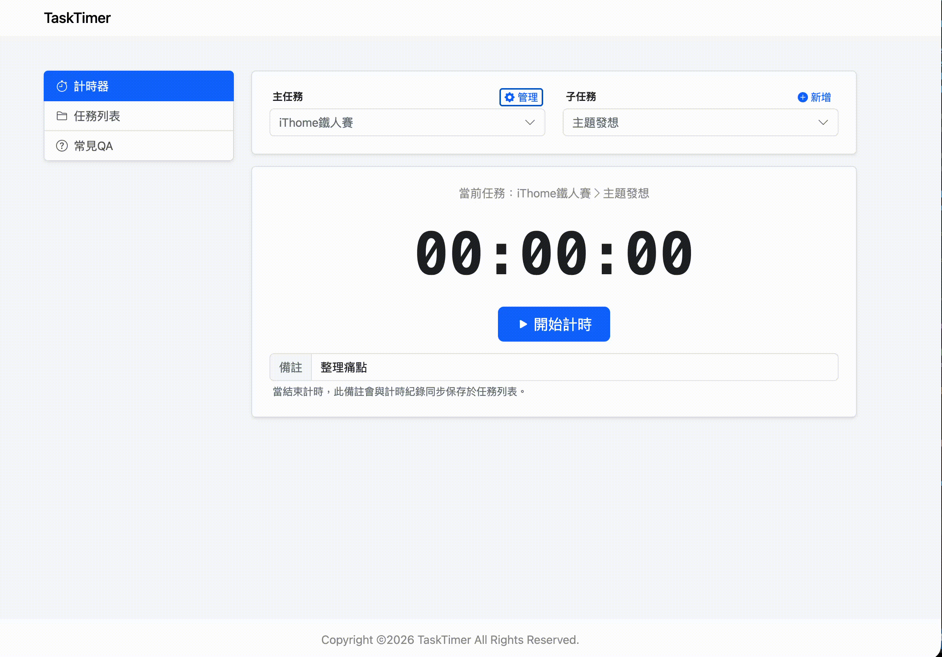Click the stopwatch icon beside 計時器
942x657 pixels.
coord(62,86)
